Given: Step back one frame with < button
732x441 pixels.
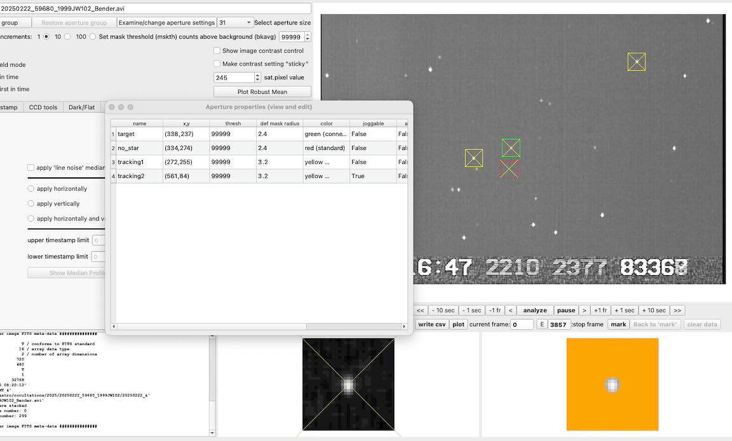Looking at the screenshot, I should (x=510, y=310).
